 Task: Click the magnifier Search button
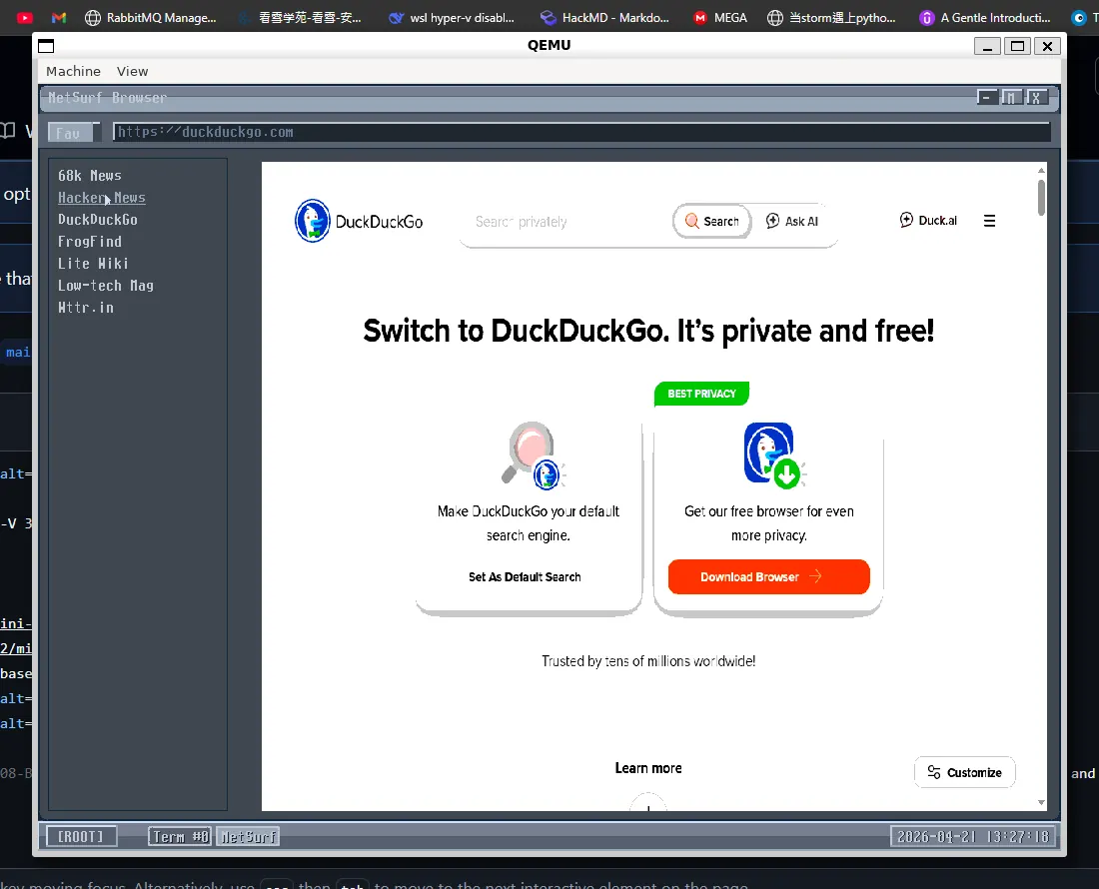click(712, 222)
